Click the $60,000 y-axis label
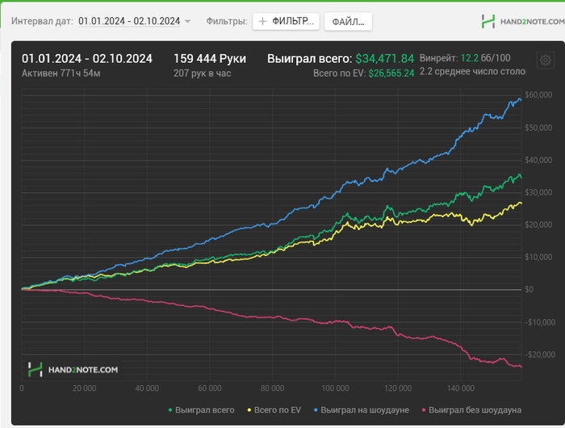Viewport: 565px width, 428px height. (x=538, y=94)
